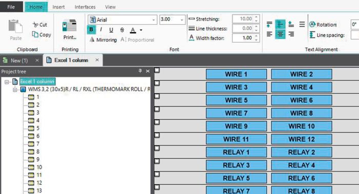The width and height of the screenshot is (359, 194).
Task: Open the font size 3.00 dropdown
Action: pos(182,20)
